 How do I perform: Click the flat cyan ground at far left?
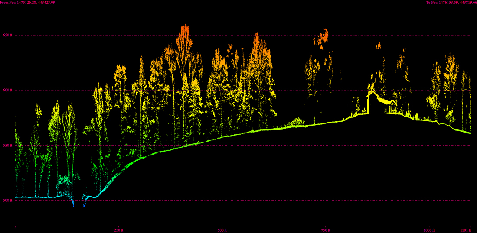(x=35, y=197)
